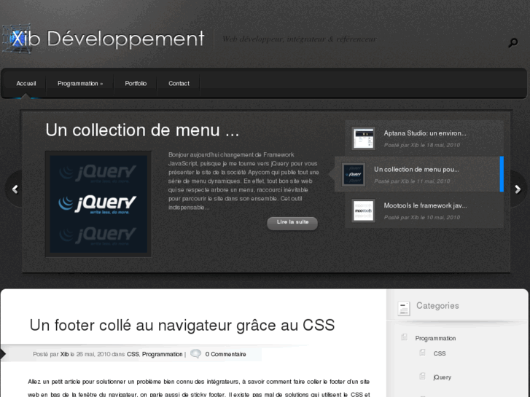Click the Categories heading
Viewport: 530px width, 397px height.
point(437,305)
